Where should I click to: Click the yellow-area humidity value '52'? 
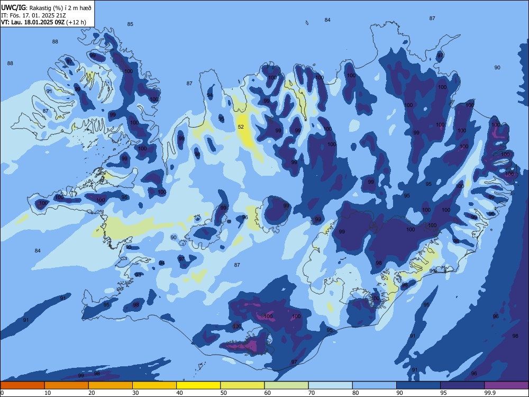tap(241, 127)
